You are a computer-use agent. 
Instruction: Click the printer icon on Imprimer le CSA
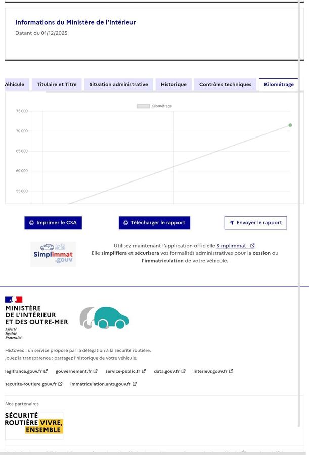tap(31, 223)
